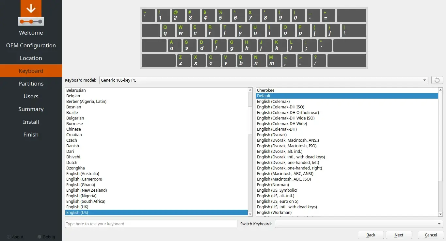Expand the Switch Keyboard combo box

pos(359,224)
